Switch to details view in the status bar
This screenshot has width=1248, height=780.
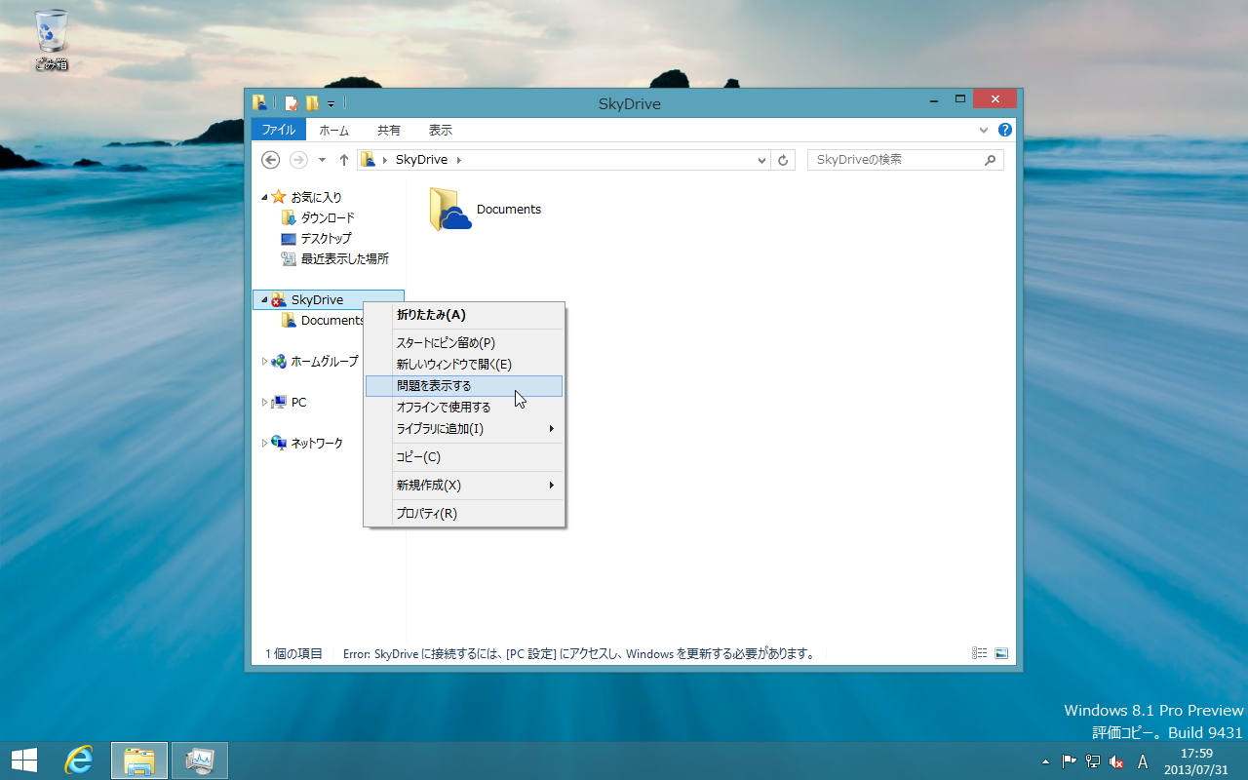[x=980, y=653]
